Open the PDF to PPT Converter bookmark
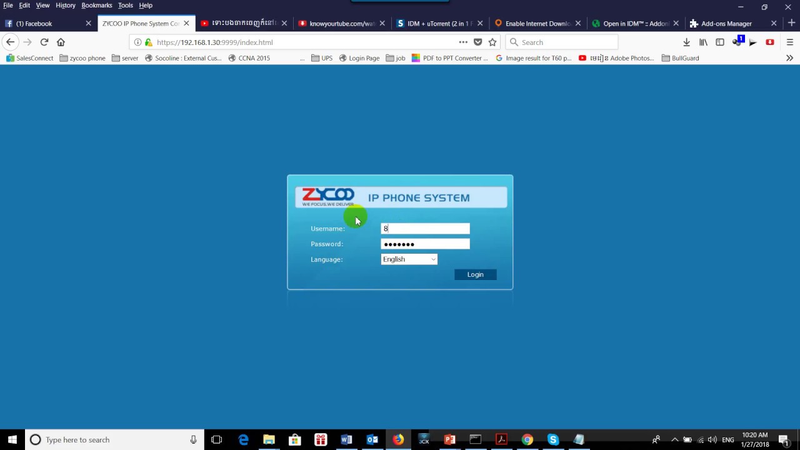Screen dimensions: 800x450 pyautogui.click(x=449, y=58)
